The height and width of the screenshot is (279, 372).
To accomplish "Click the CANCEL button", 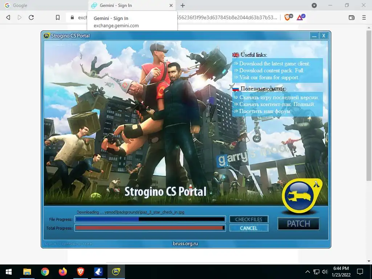I will click(x=249, y=228).
